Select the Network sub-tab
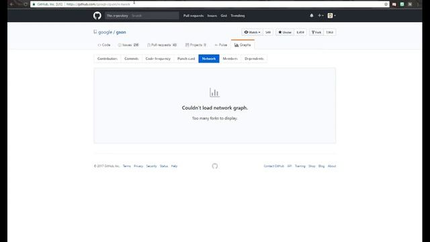 [209, 58]
